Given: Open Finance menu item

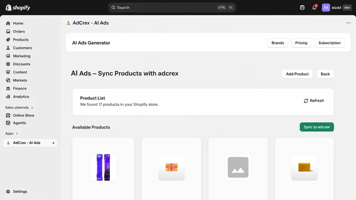Looking at the screenshot, I should [20, 88].
